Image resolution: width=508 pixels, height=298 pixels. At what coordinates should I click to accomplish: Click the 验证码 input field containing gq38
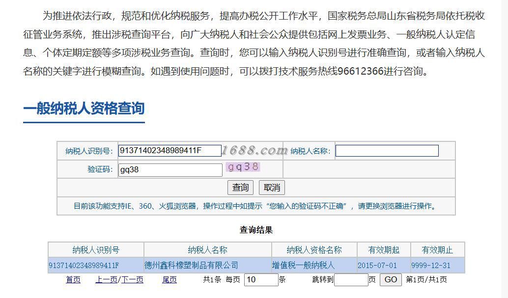(170, 170)
